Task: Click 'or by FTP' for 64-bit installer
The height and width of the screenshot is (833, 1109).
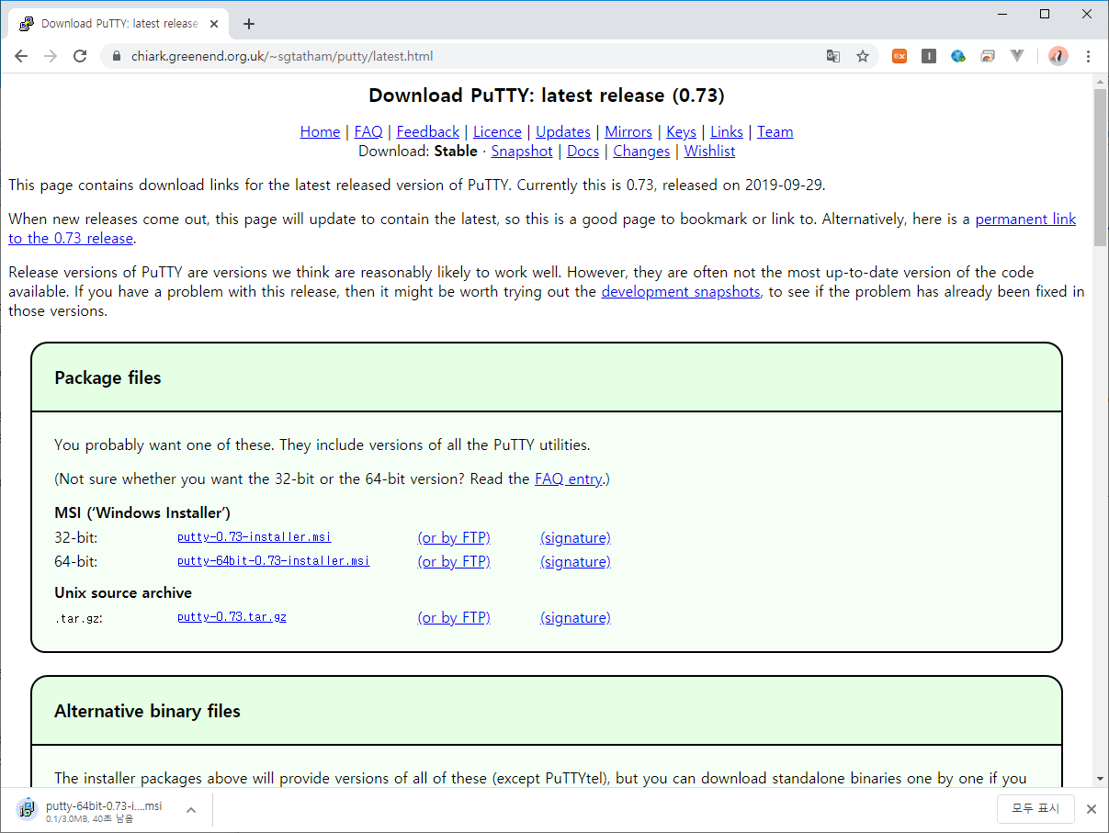Action: point(454,562)
